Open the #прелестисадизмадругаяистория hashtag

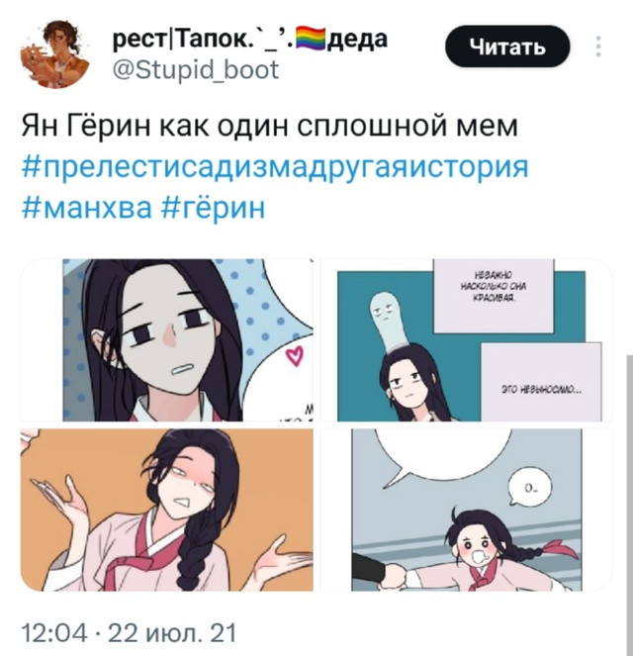coord(275,166)
